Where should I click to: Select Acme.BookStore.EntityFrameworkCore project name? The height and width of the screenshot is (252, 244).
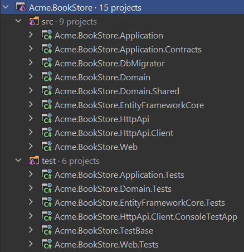tap(129, 105)
